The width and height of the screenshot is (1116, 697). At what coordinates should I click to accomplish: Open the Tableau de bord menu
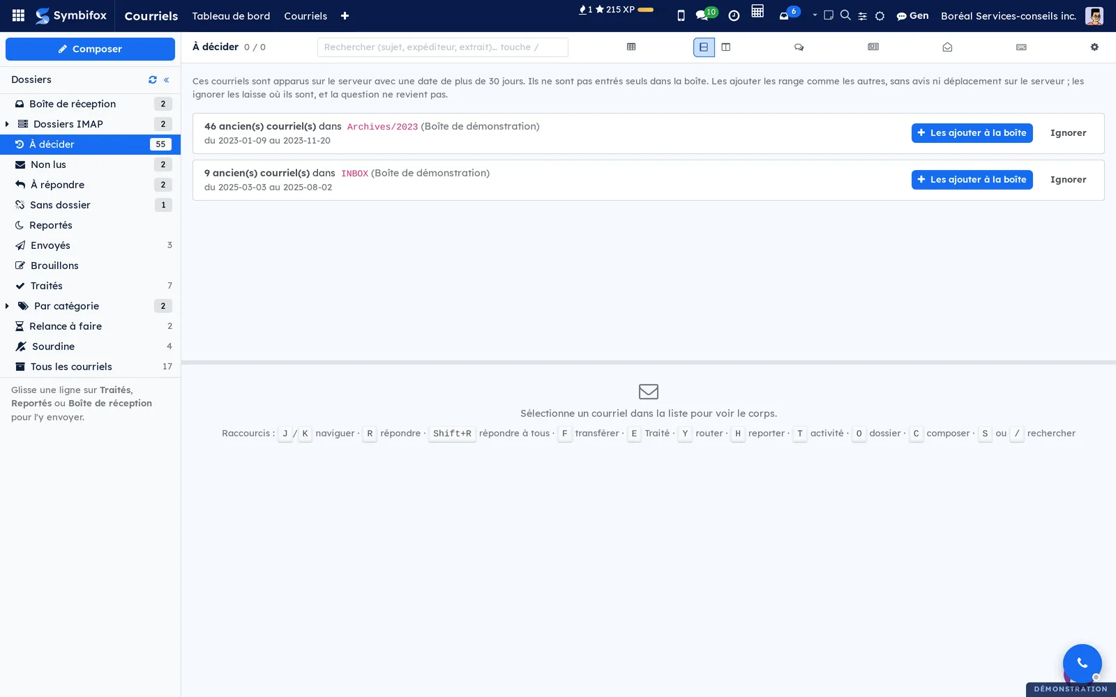click(231, 16)
